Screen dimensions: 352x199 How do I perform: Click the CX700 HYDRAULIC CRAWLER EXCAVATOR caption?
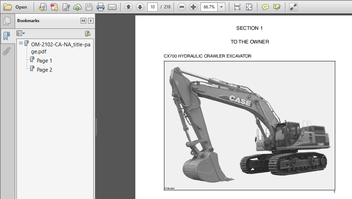pyautogui.click(x=208, y=56)
